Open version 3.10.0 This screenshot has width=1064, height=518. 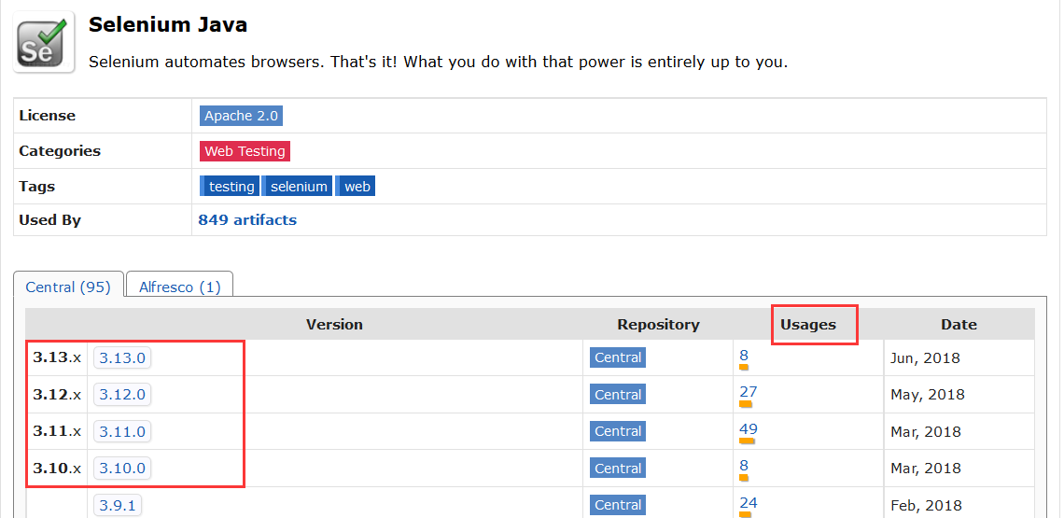point(122,468)
